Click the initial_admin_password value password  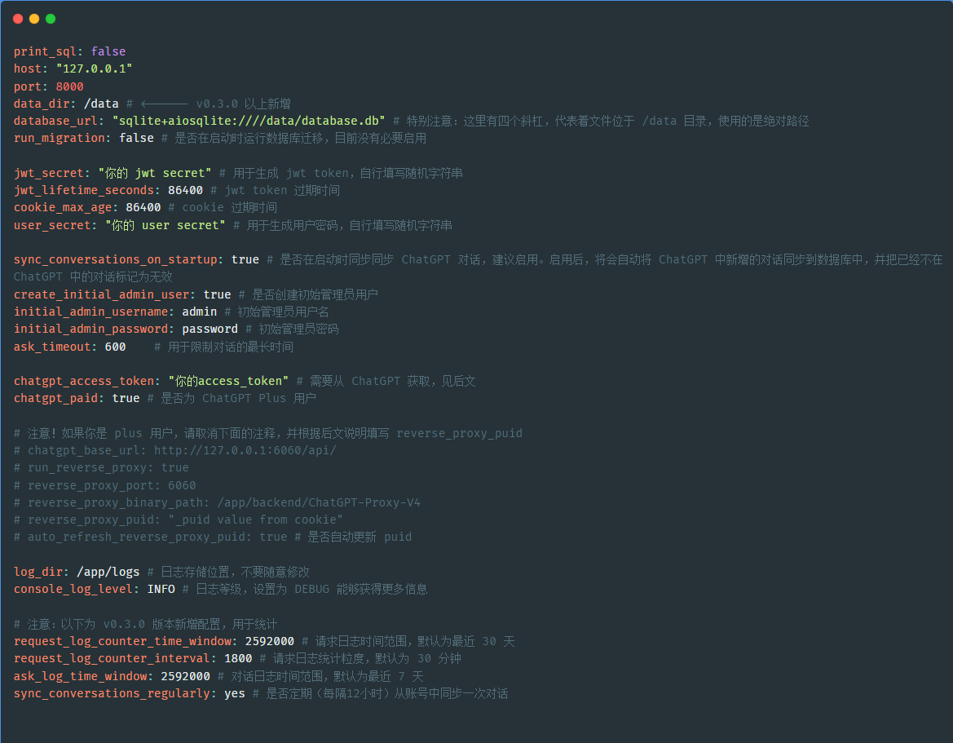point(210,329)
